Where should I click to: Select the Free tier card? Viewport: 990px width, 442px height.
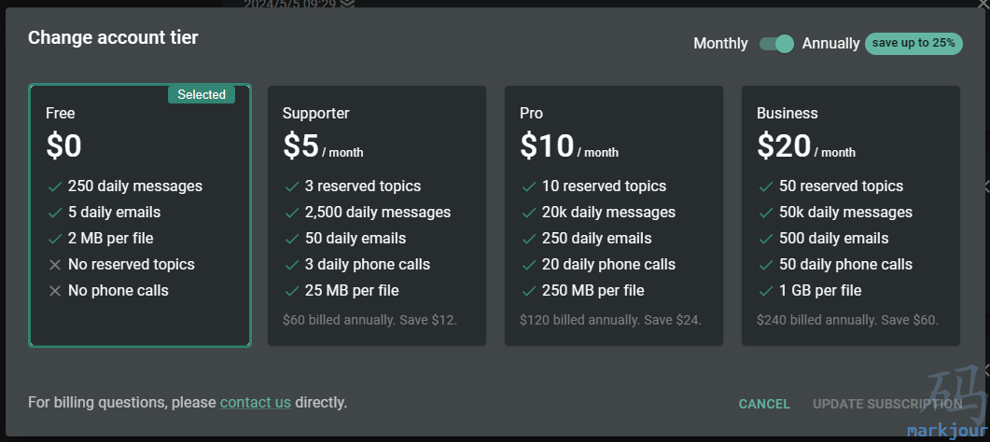coord(140,215)
